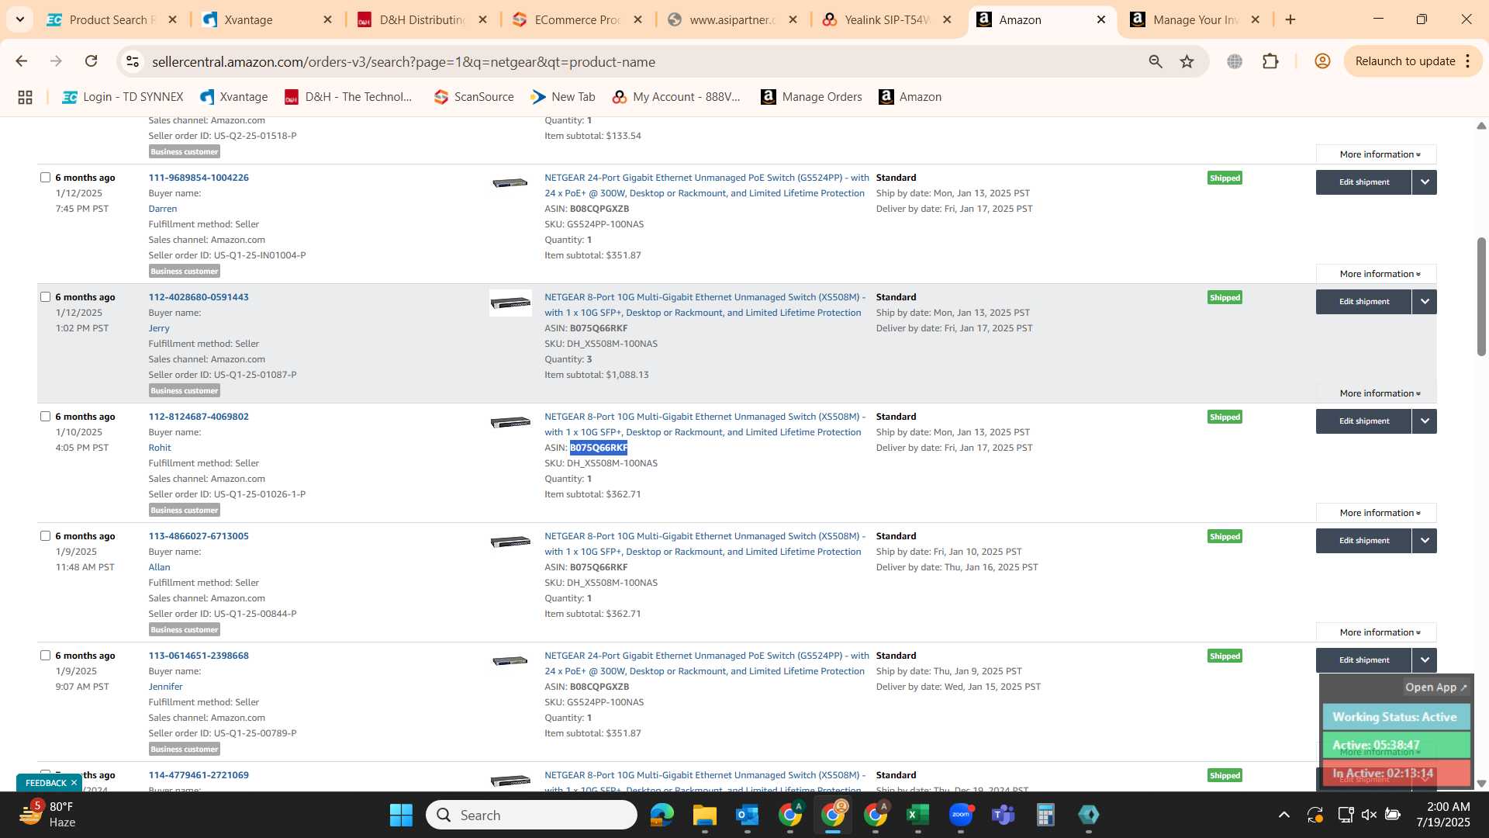The height and width of the screenshot is (838, 1489).
Task: Switch to the www.asipartner tab
Action: click(x=731, y=19)
